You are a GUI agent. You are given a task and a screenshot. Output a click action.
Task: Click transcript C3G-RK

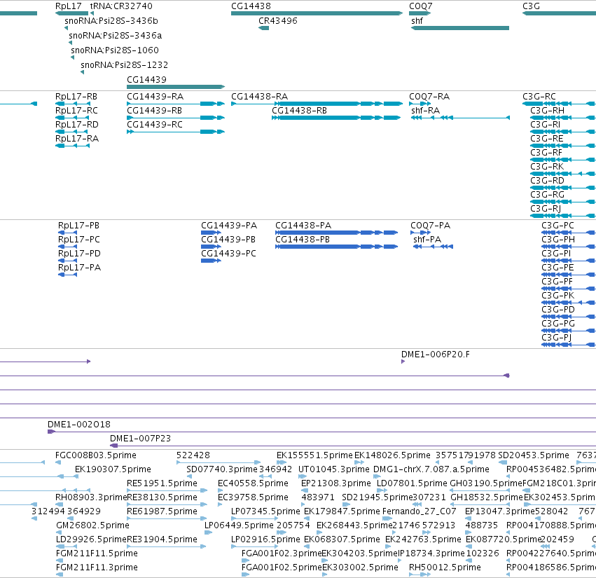click(x=563, y=174)
